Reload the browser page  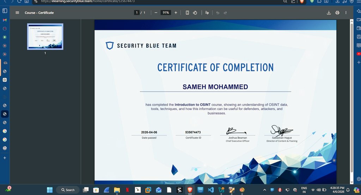click(19, 1)
